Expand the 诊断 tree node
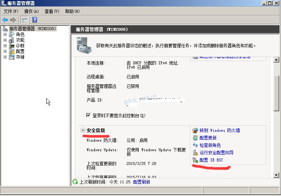281x196 pixels. pos(5,46)
